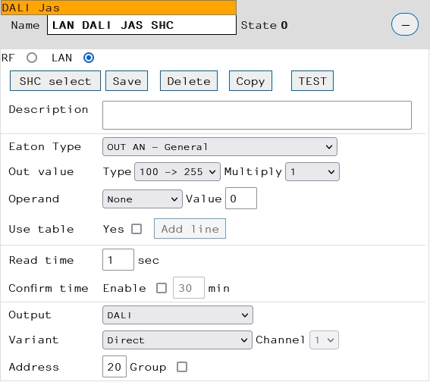Enable the Confirm time checkbox

(162, 288)
